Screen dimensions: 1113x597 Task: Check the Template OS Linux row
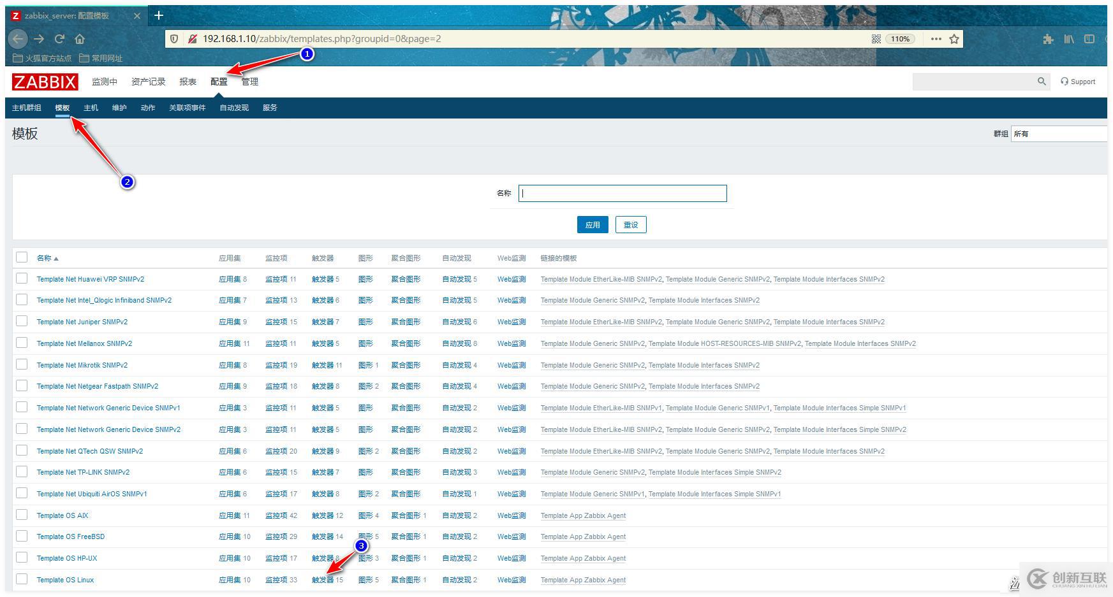[22, 579]
